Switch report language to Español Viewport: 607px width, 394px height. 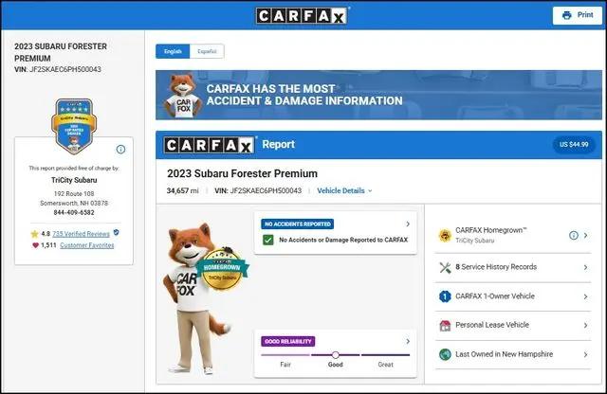207,51
